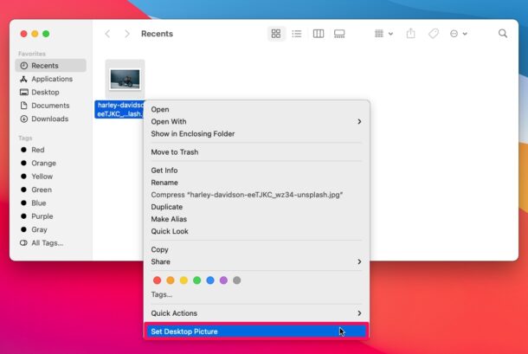This screenshot has width=528, height=354.
Task: Choose Set Desktop Picture
Action: (x=184, y=331)
